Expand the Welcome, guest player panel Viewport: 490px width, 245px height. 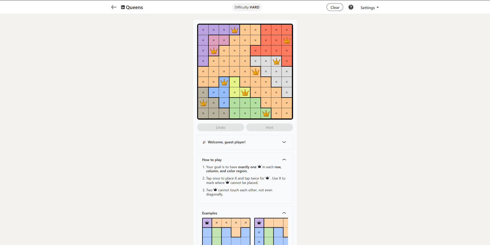284,142
